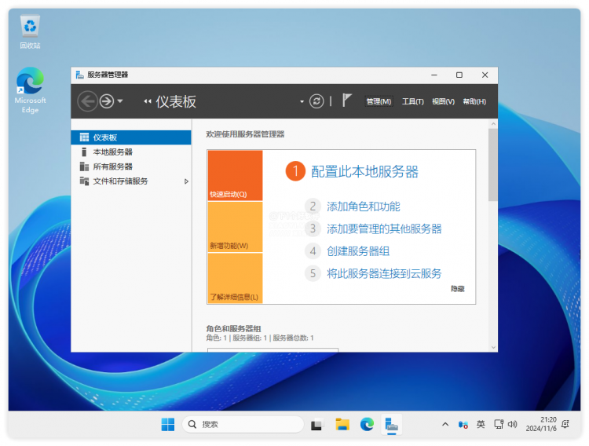Open Task View on taskbar
The width and height of the screenshot is (589, 446).
pyautogui.click(x=316, y=425)
